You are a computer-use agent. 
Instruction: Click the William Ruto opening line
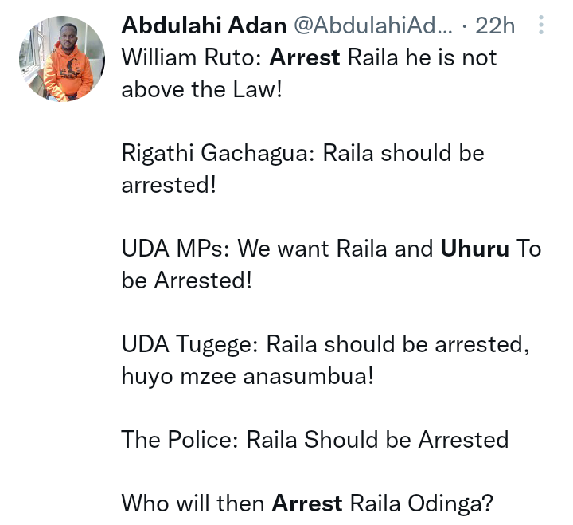(x=309, y=73)
